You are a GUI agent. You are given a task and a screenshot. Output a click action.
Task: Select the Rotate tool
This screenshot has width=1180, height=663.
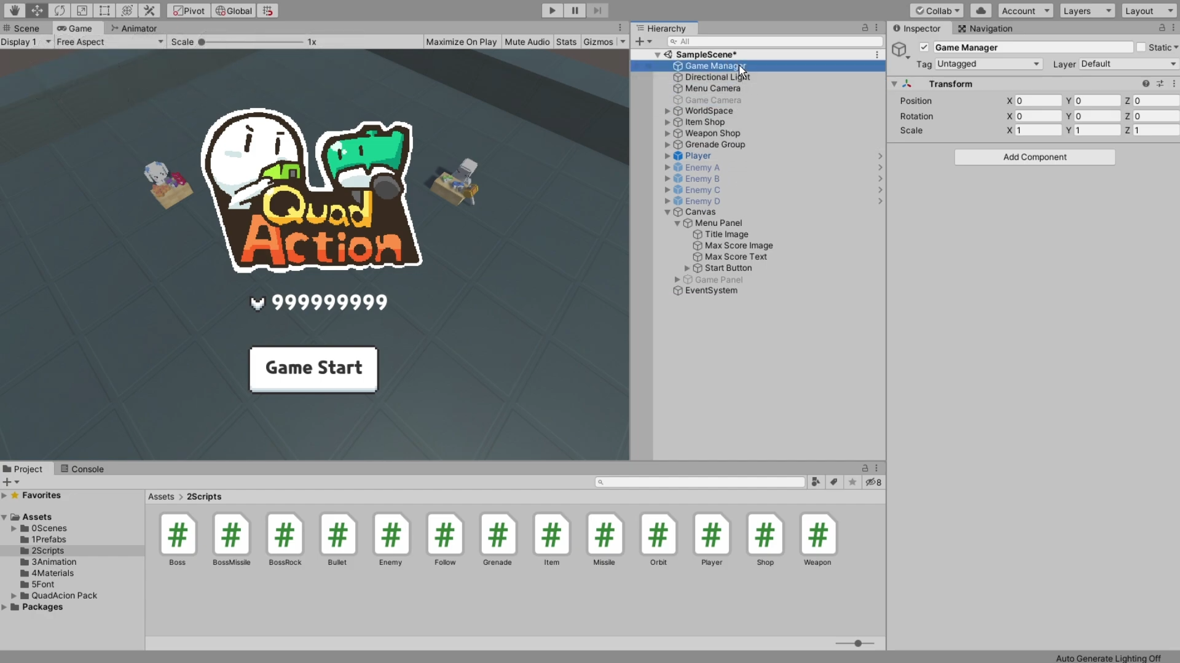coord(59,10)
